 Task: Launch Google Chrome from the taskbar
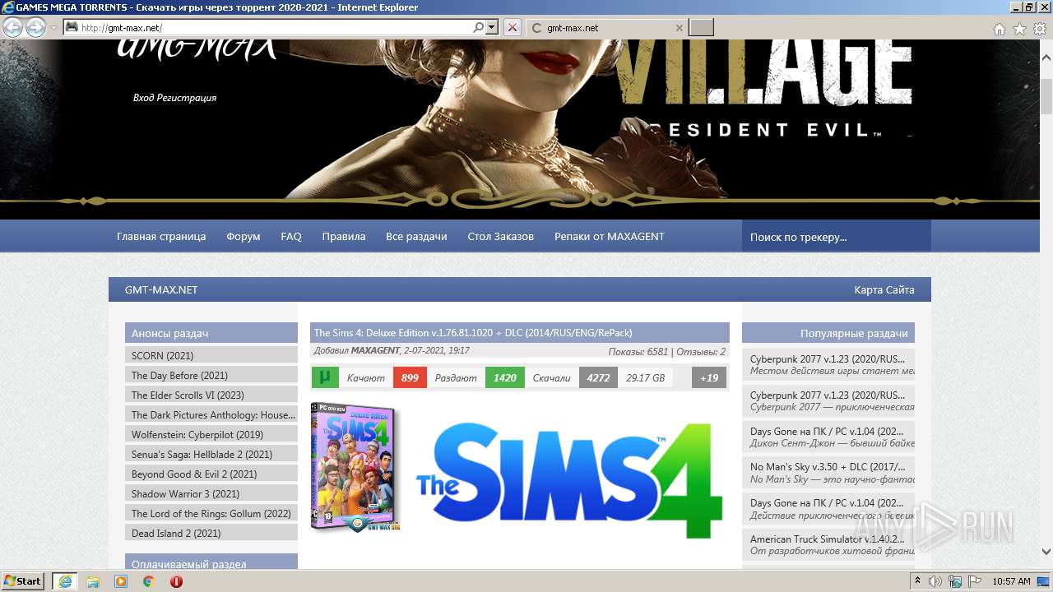click(148, 581)
